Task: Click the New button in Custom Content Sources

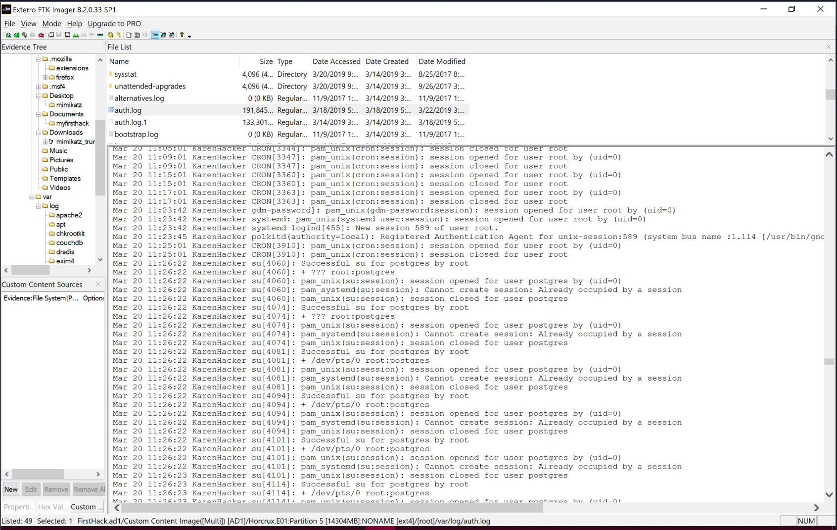Action: (x=10, y=489)
